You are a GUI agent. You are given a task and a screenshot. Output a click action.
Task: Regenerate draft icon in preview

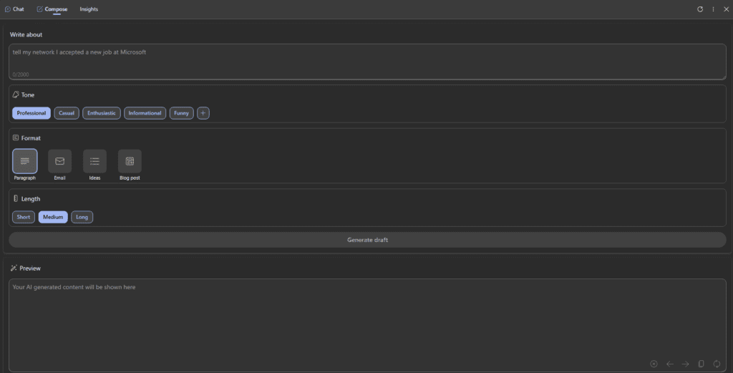717,364
